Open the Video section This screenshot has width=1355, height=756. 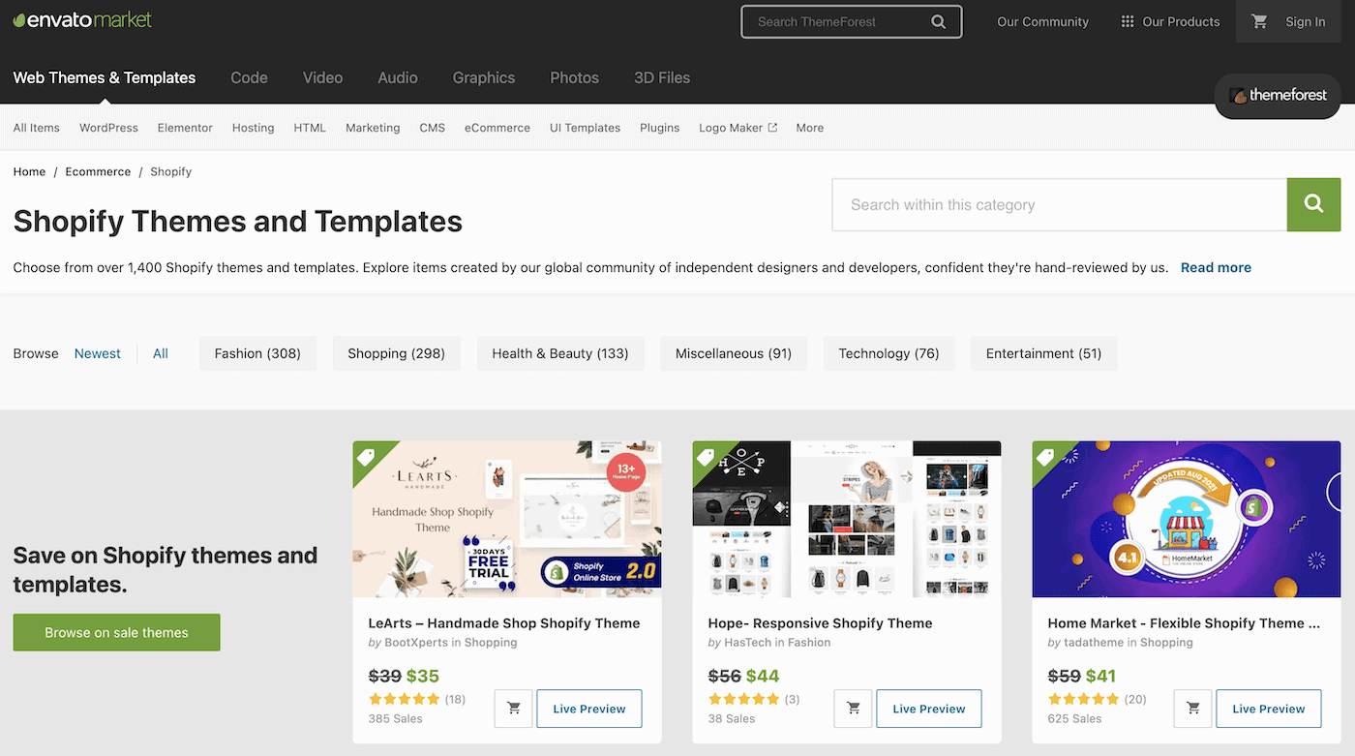[x=322, y=77]
